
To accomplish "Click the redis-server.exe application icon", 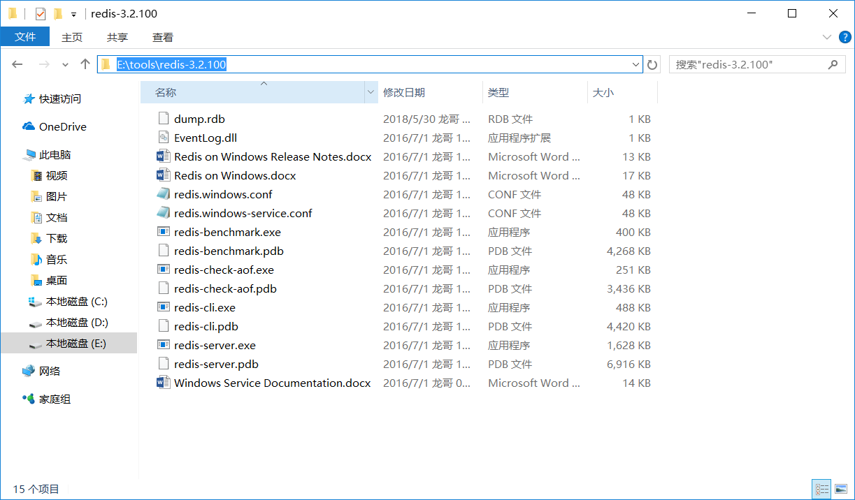I will (164, 345).
